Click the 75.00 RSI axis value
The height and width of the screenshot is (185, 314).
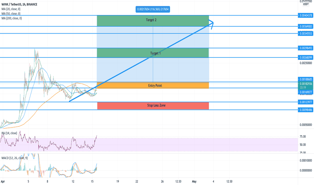pos(303,137)
